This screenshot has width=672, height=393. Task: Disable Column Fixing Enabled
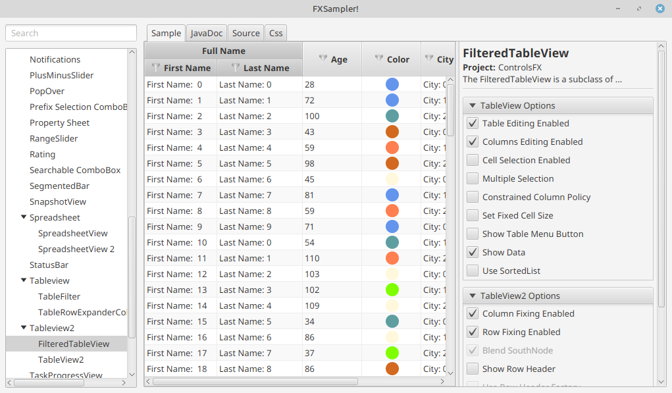point(472,313)
